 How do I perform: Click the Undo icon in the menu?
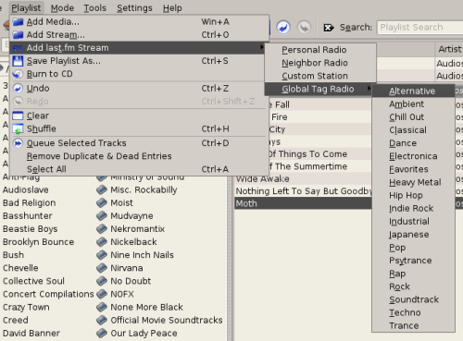coord(18,89)
